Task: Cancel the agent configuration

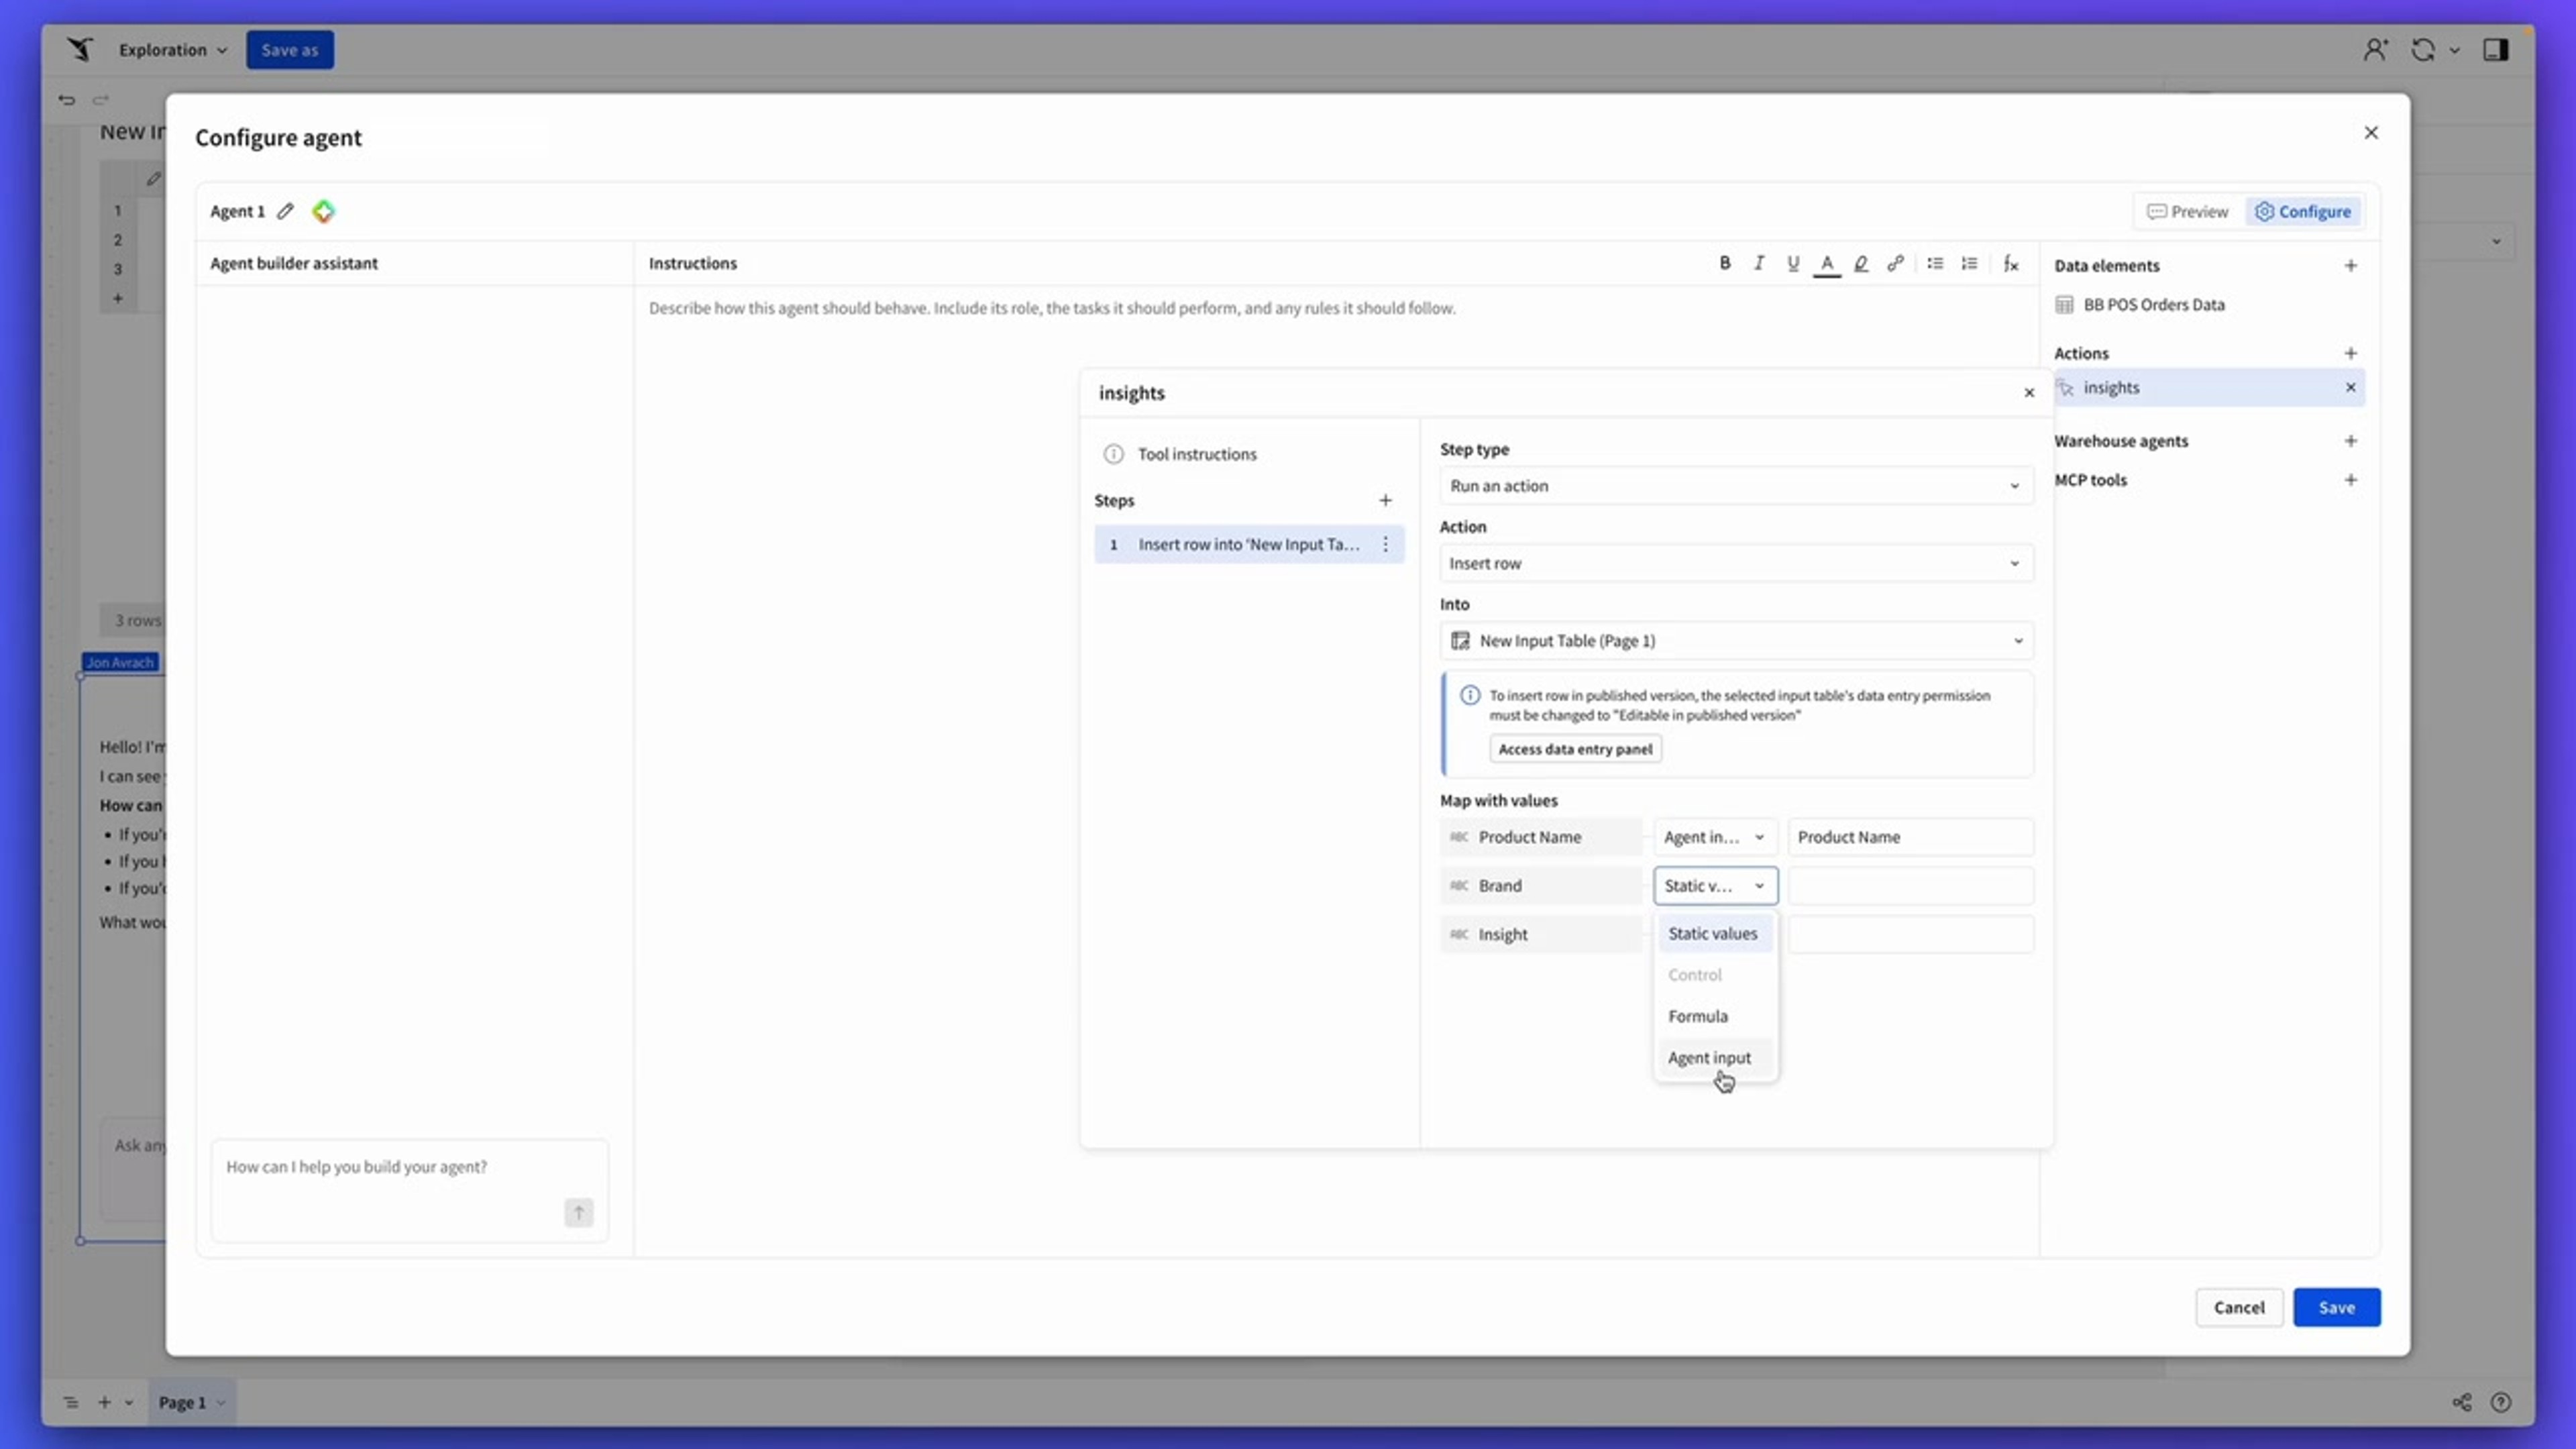Action: click(x=2239, y=1307)
